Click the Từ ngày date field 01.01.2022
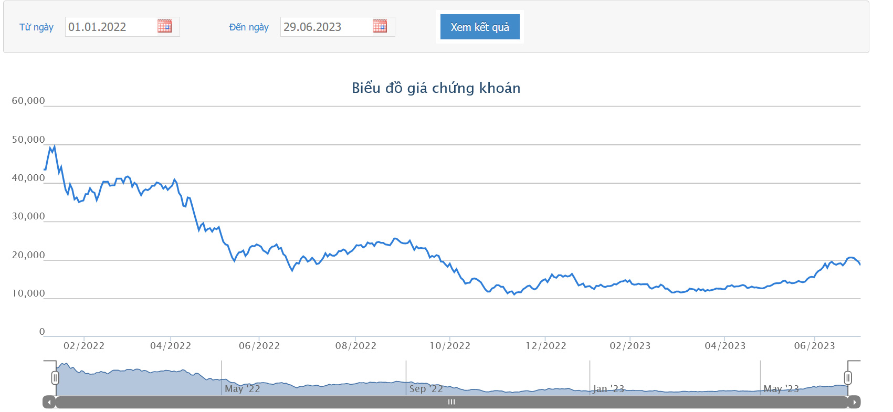 point(122,27)
